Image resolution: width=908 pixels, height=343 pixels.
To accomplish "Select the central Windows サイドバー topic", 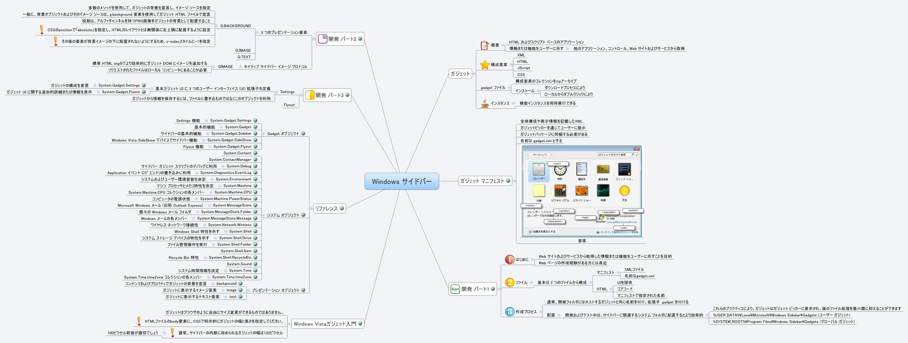I will coord(402,181).
